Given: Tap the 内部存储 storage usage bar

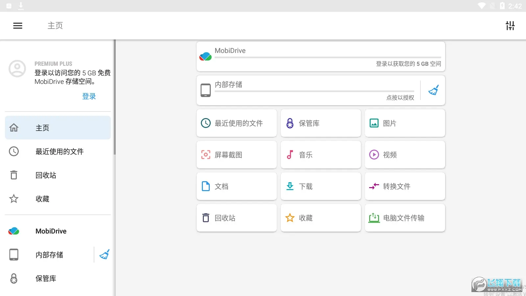Looking at the screenshot, I should (x=314, y=91).
